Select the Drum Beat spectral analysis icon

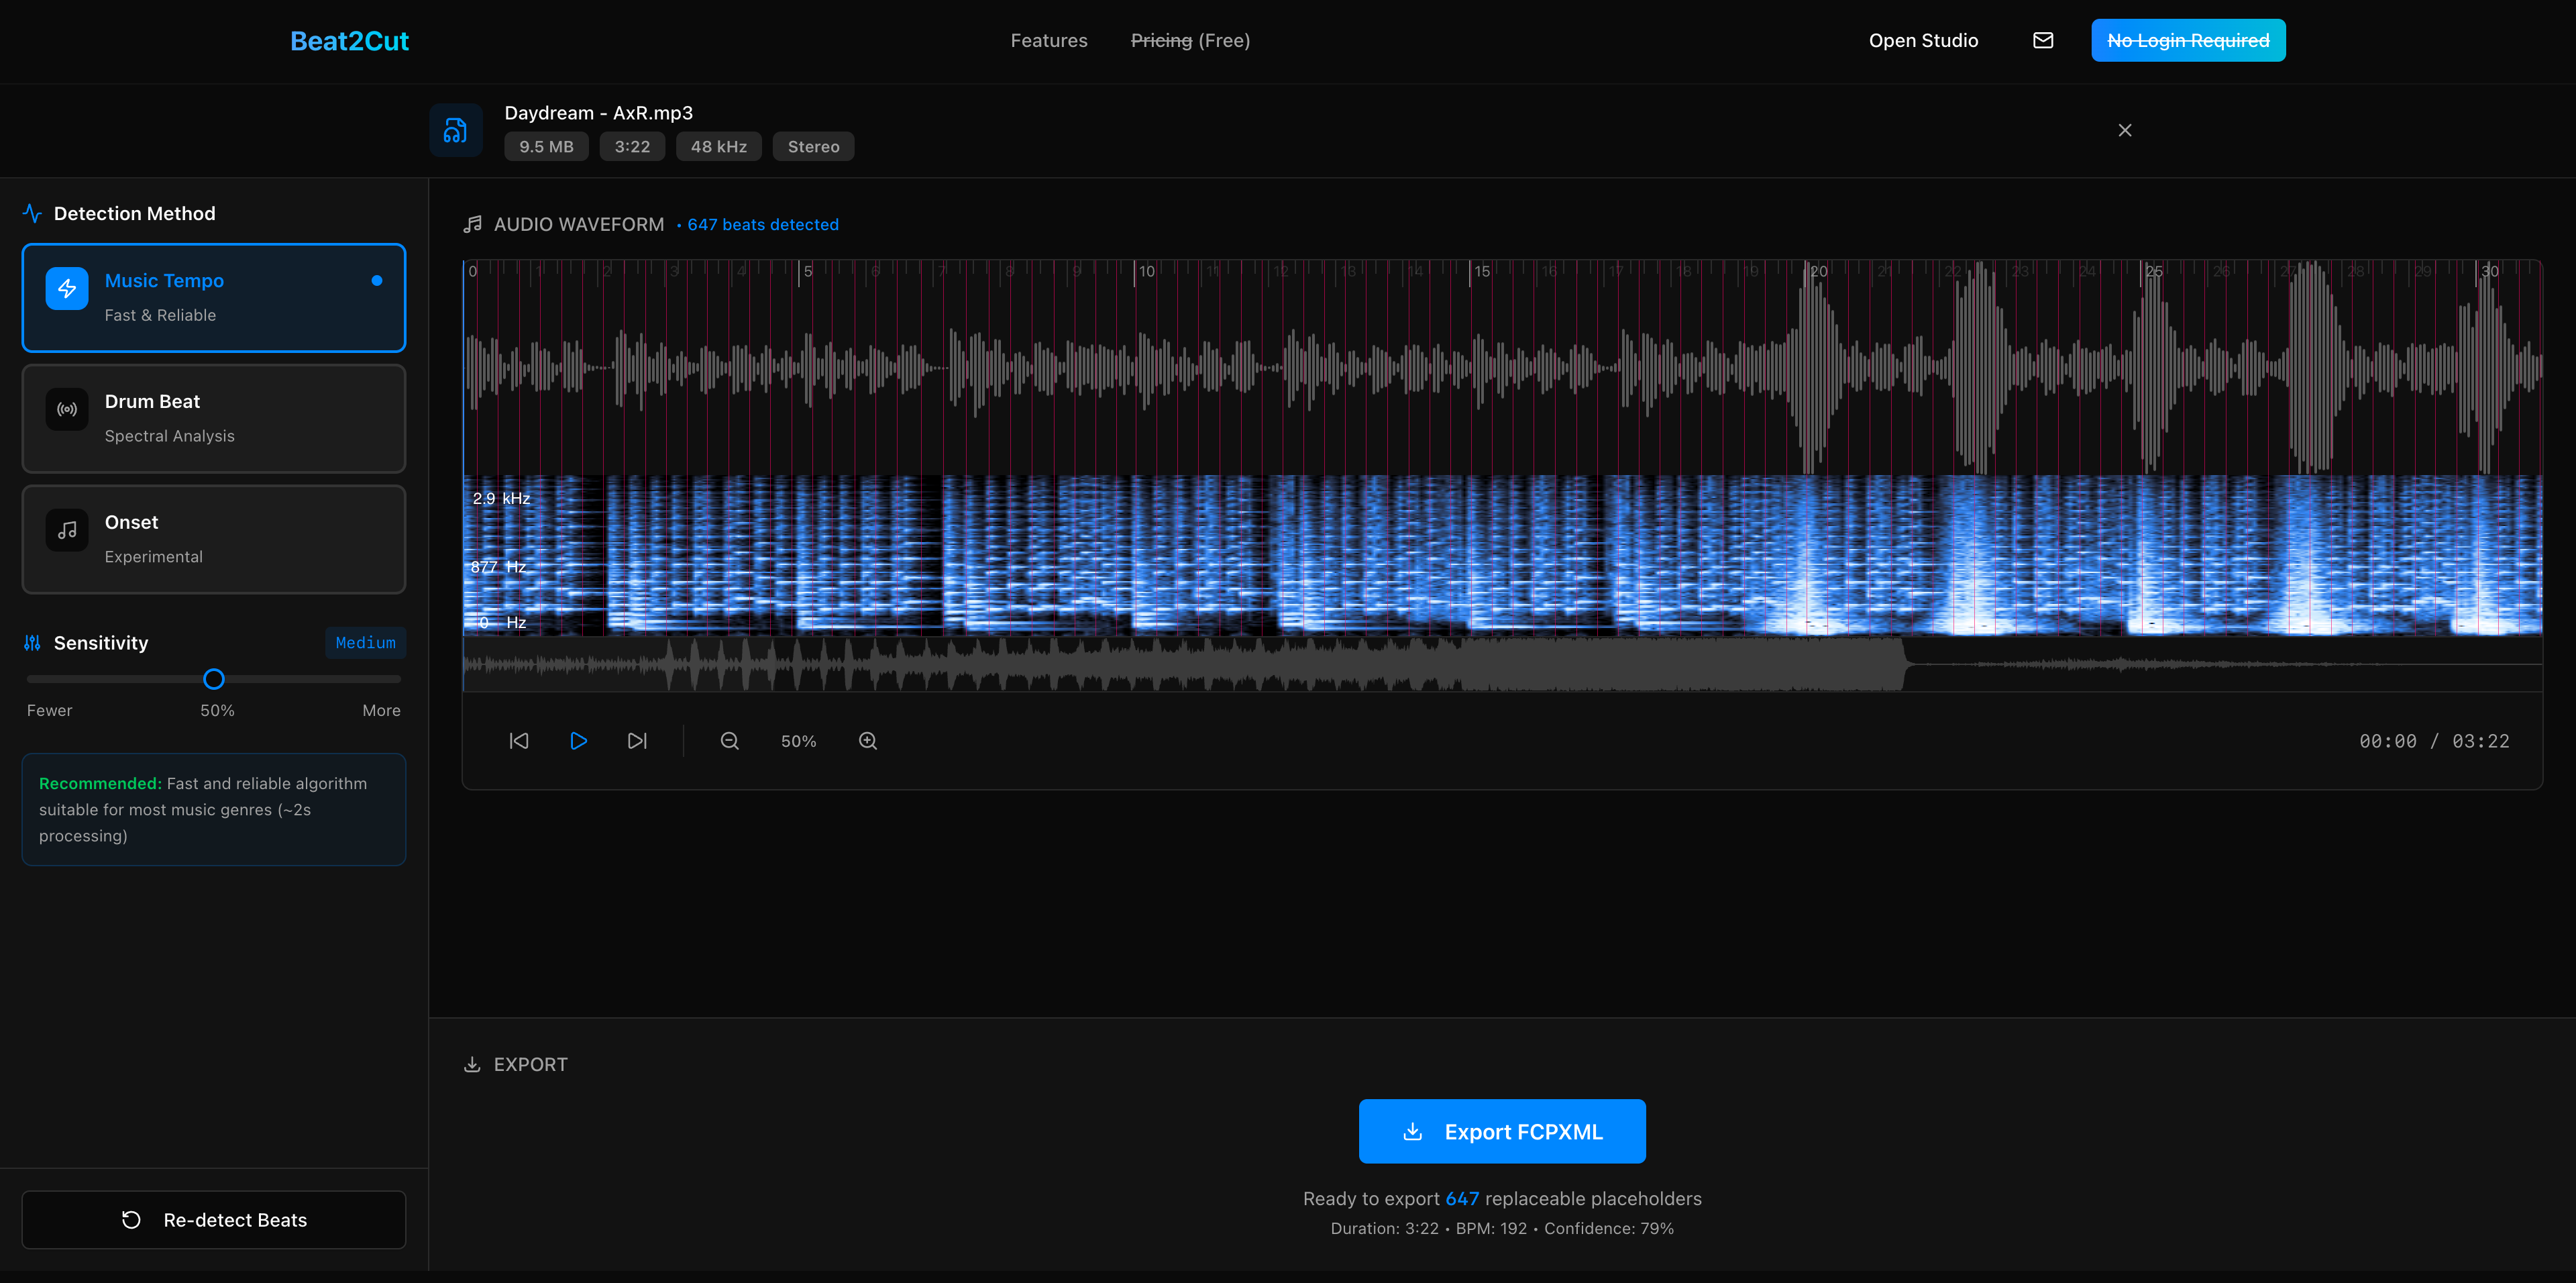(x=66, y=409)
